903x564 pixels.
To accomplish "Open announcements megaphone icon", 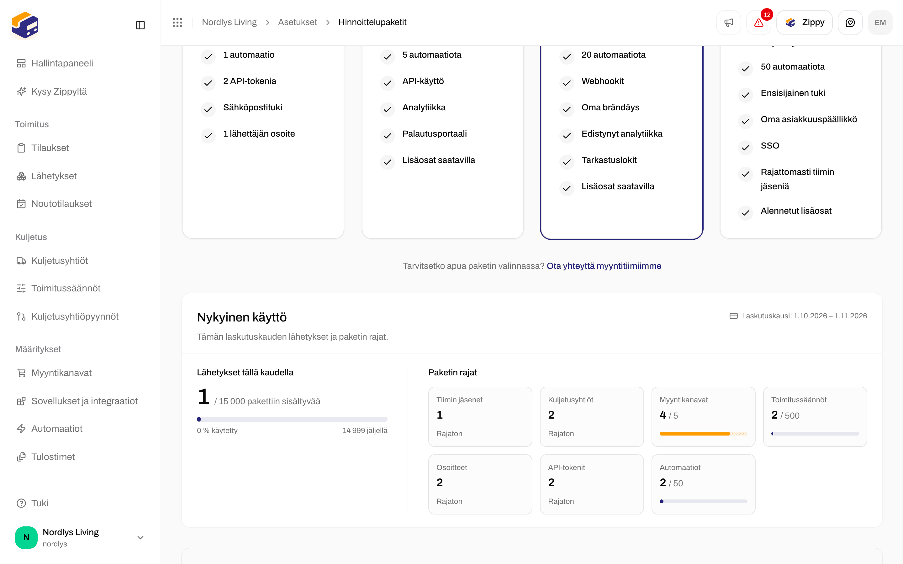I will point(728,22).
